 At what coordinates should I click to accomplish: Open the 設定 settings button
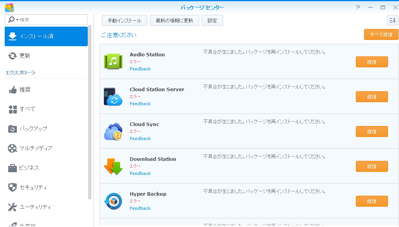click(x=212, y=21)
